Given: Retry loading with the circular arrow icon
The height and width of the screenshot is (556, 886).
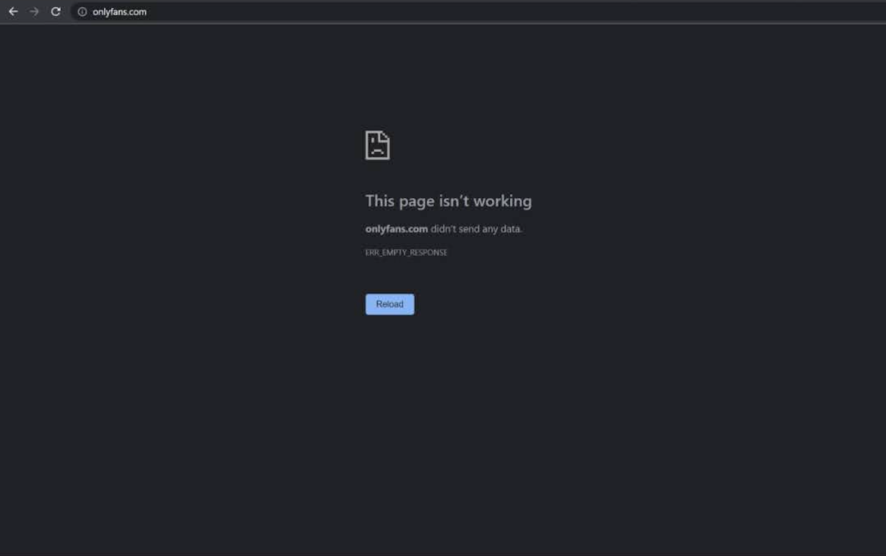Looking at the screenshot, I should (55, 12).
